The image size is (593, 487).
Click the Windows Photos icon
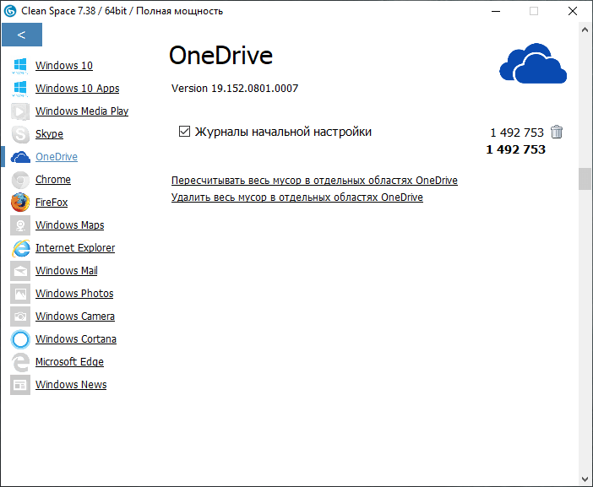20,294
